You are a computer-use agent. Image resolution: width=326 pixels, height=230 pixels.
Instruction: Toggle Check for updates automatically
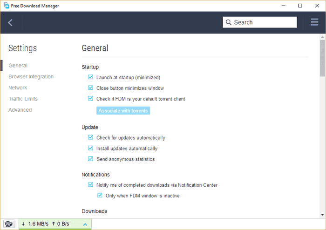(x=91, y=138)
